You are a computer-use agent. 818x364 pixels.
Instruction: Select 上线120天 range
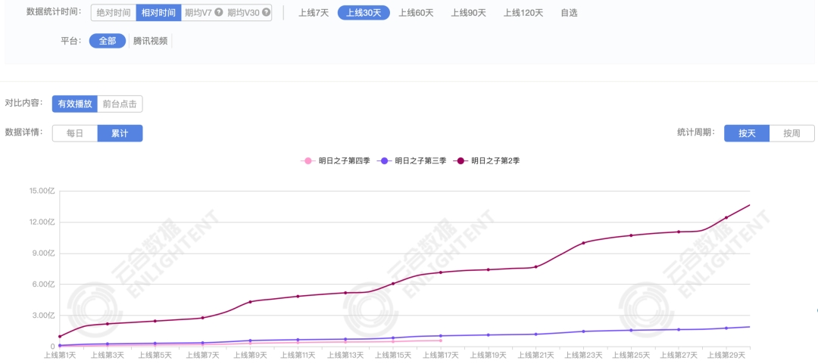tap(523, 13)
